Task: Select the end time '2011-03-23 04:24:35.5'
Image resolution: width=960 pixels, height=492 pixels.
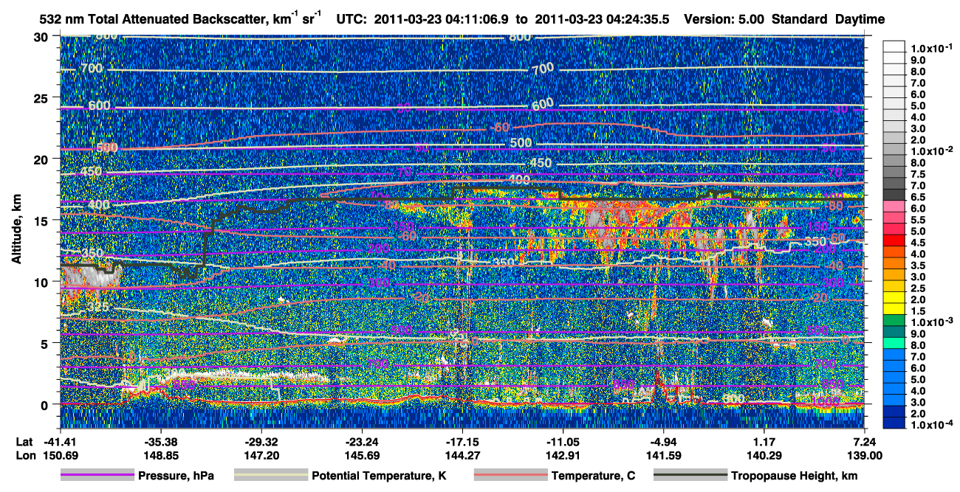Action: [602, 20]
